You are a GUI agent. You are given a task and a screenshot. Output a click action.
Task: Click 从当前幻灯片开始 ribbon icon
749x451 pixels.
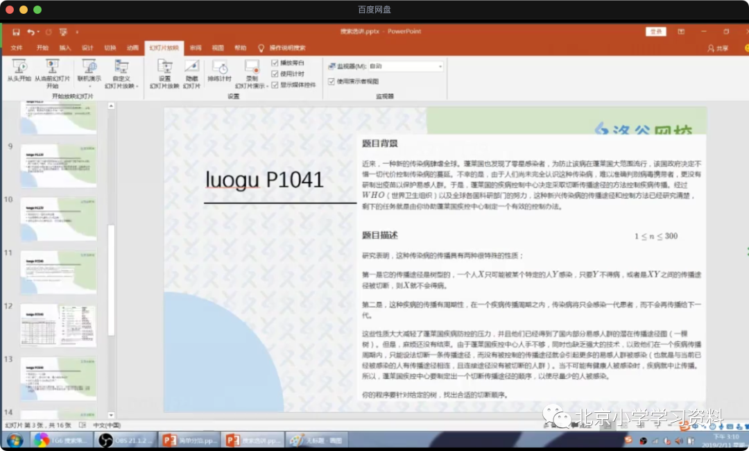coord(52,66)
